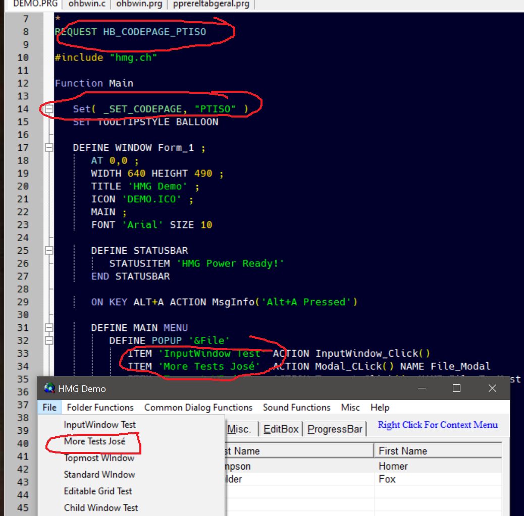Click WIDTH 640 HEIGHT 490 code line
The image size is (524, 516).
tap(157, 174)
